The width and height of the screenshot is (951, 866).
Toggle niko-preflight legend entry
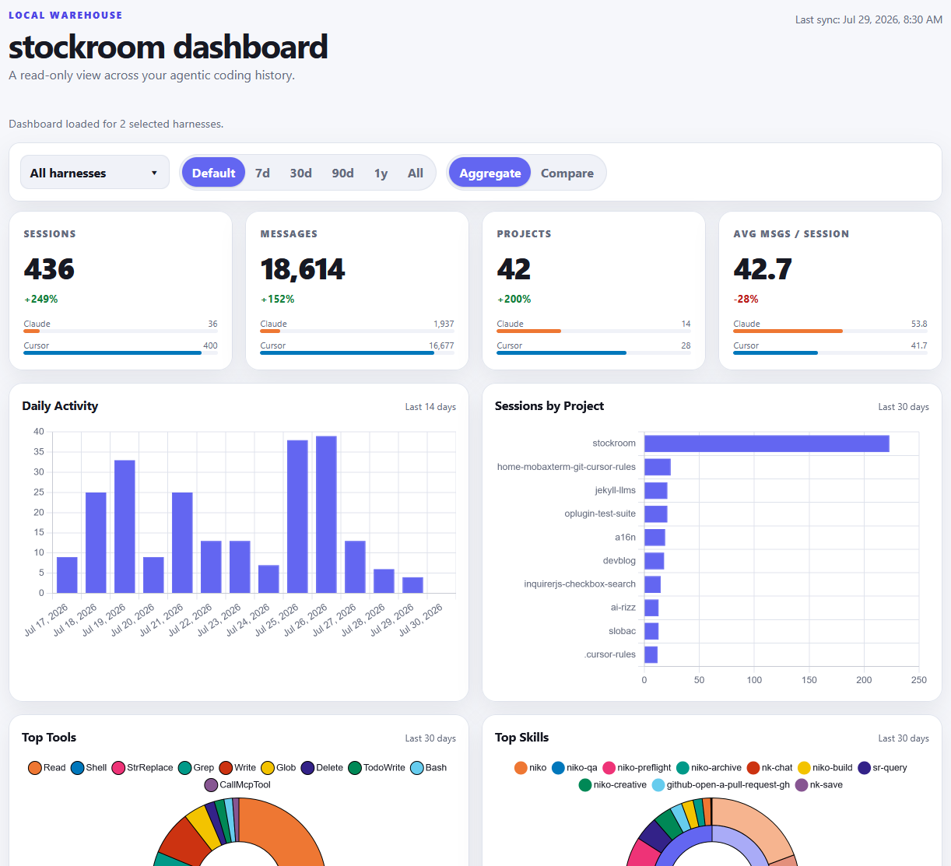[637, 768]
